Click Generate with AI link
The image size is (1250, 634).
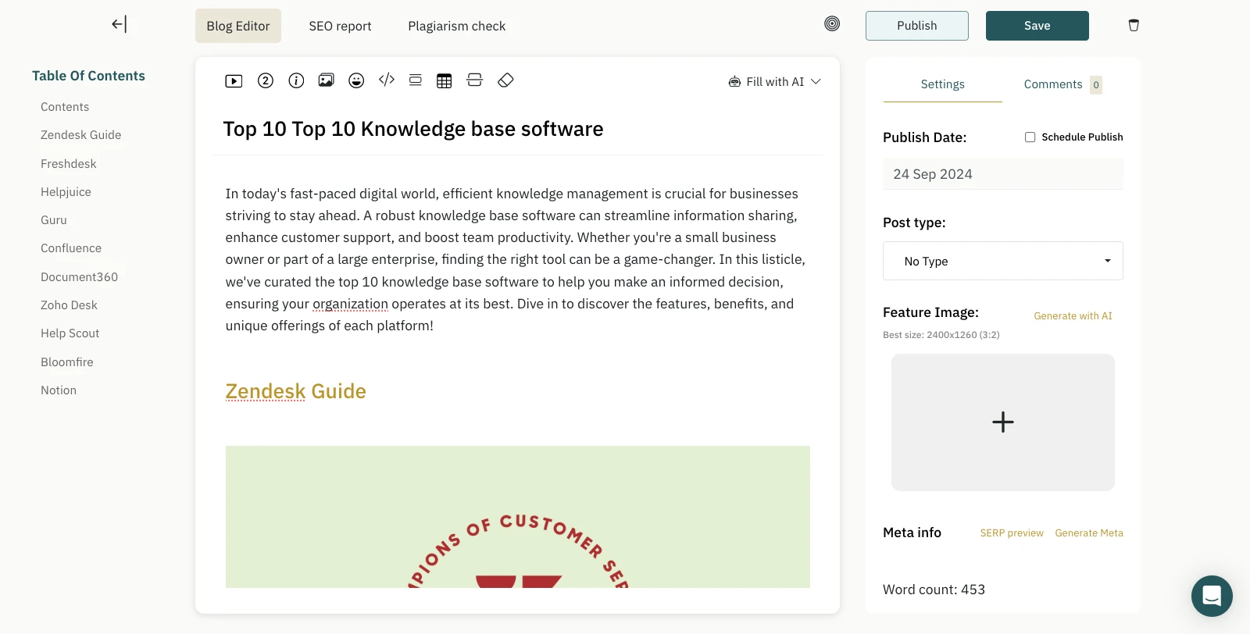pyautogui.click(x=1073, y=315)
